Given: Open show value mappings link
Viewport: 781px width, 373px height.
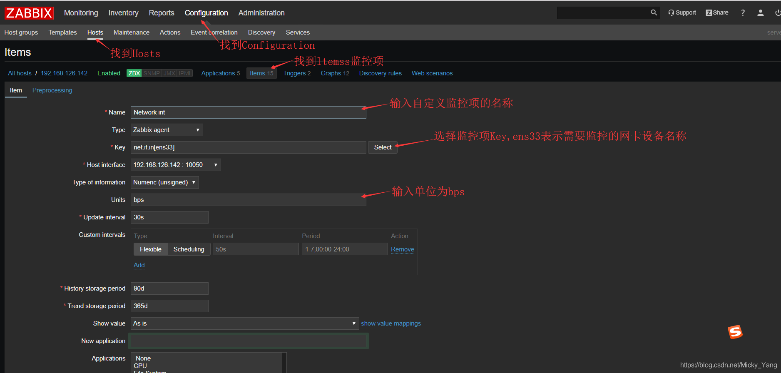Looking at the screenshot, I should tap(391, 323).
